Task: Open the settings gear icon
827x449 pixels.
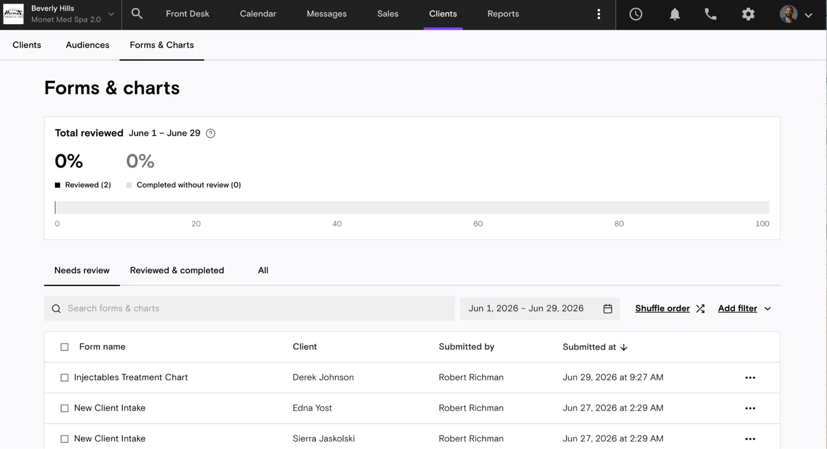Action: tap(748, 14)
